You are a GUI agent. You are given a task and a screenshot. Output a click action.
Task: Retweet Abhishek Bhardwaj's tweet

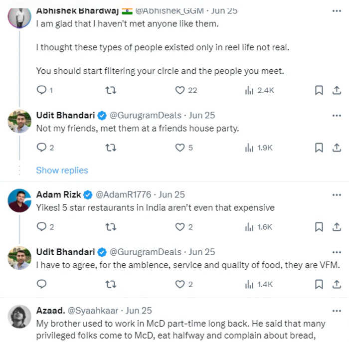[111, 90]
